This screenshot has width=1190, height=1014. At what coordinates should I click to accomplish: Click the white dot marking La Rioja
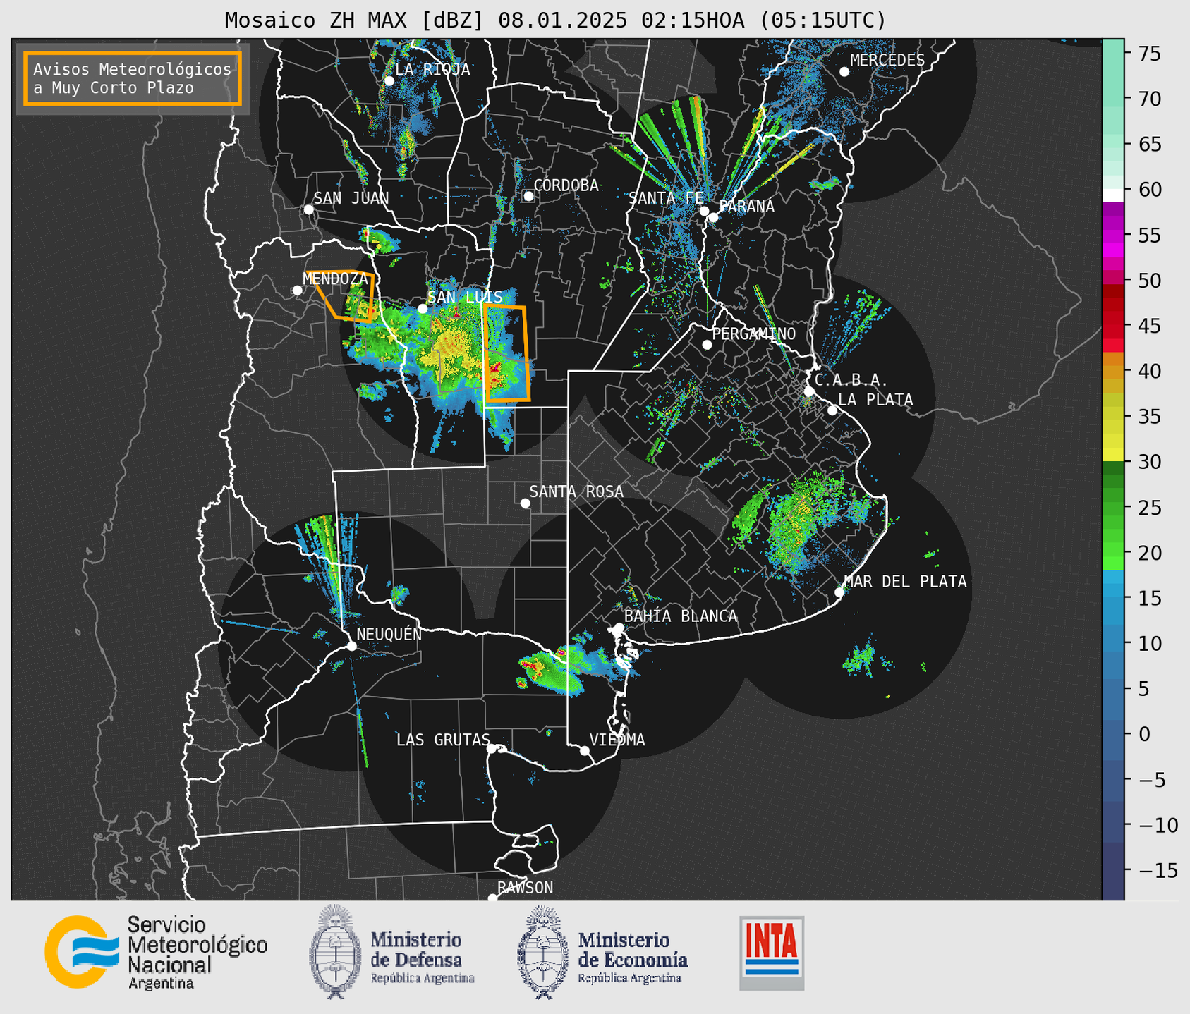tap(389, 81)
